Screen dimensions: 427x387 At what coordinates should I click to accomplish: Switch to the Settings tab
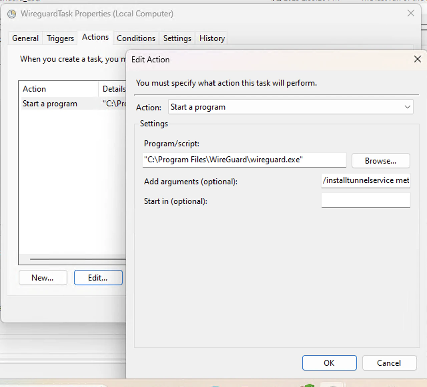[177, 38]
